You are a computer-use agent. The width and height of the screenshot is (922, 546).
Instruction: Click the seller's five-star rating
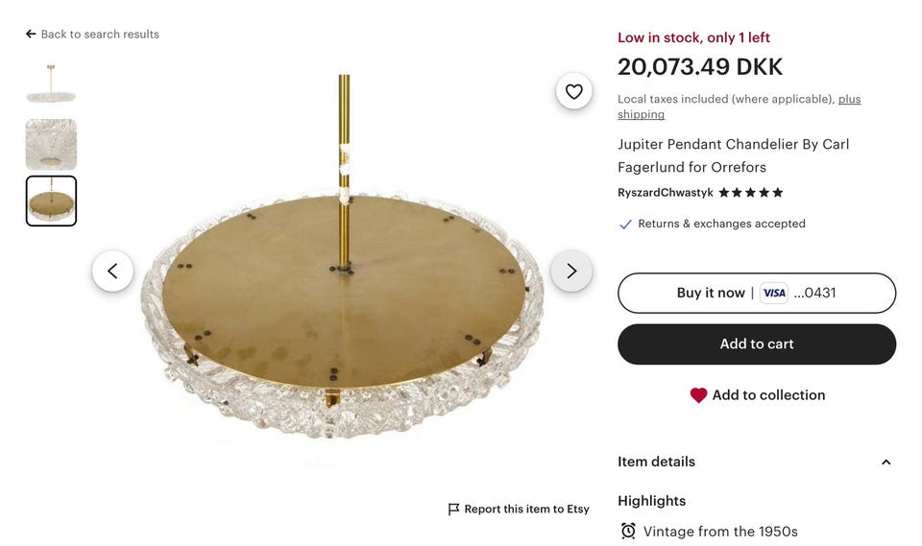coord(751,193)
